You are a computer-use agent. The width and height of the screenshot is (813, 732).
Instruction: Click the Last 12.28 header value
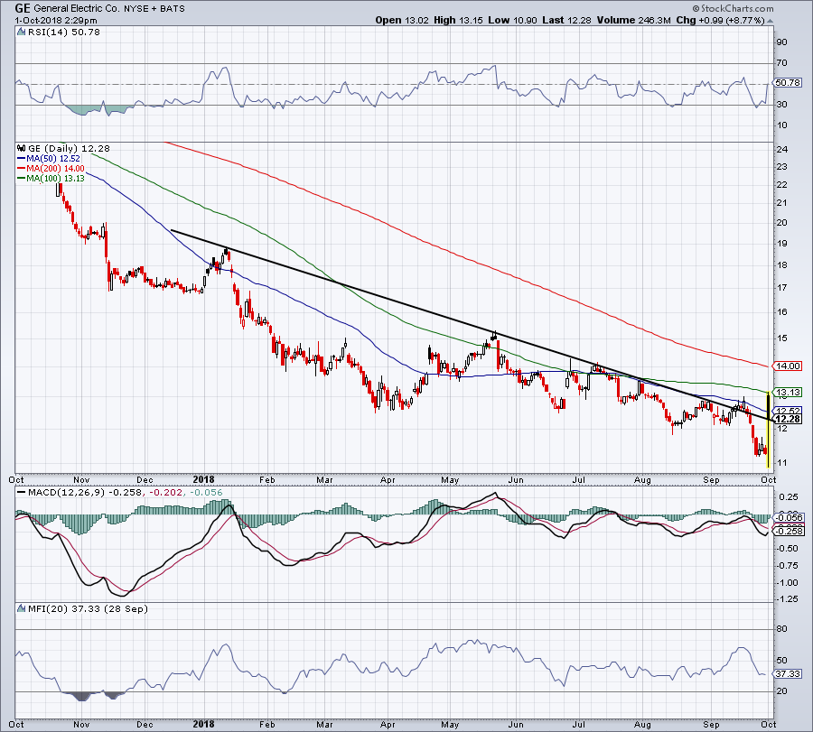566,20
